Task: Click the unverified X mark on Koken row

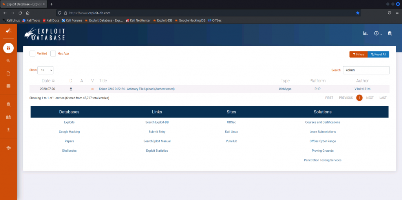Action: coord(93,89)
